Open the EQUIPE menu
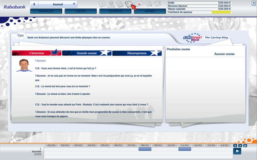 [80, 11]
